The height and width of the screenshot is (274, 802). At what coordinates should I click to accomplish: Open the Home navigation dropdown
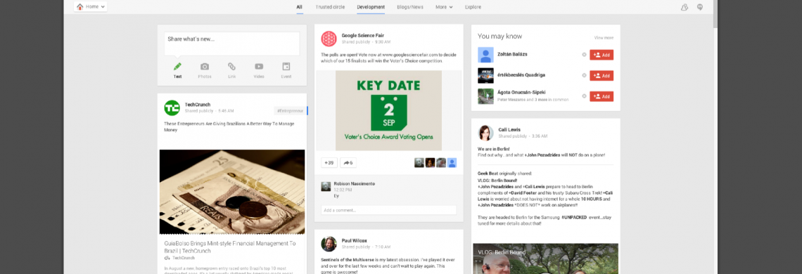pyautogui.click(x=90, y=6)
